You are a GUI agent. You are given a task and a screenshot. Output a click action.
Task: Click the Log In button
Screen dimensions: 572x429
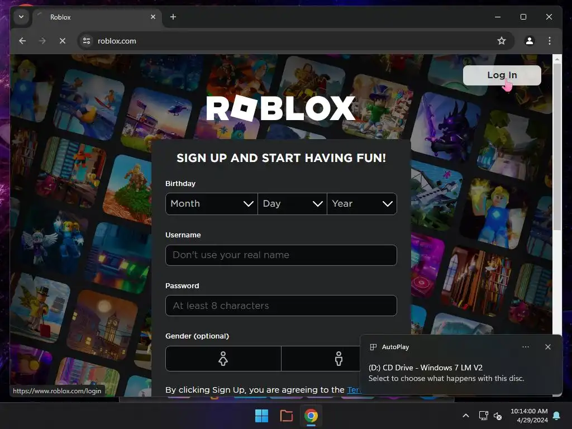pos(502,75)
